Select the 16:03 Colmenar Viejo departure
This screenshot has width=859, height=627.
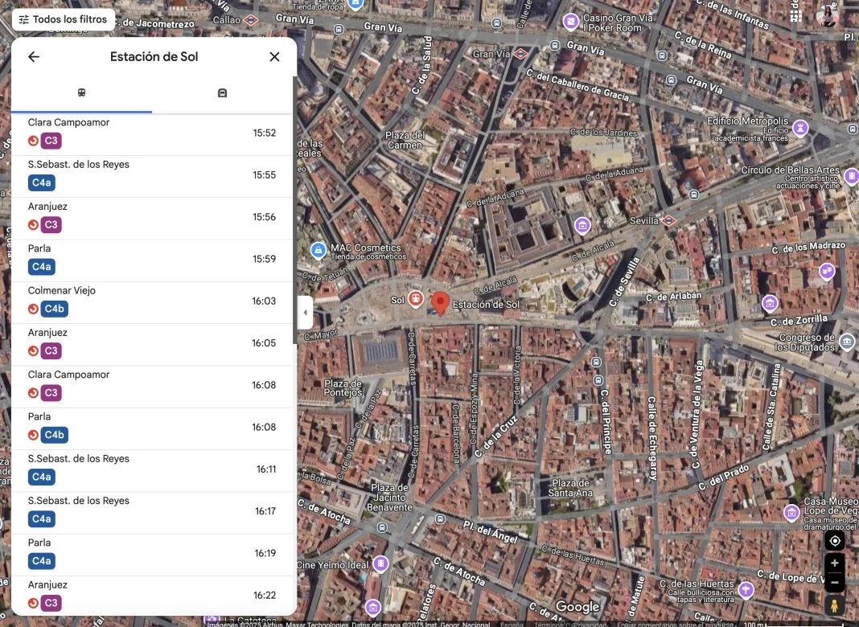tap(152, 301)
